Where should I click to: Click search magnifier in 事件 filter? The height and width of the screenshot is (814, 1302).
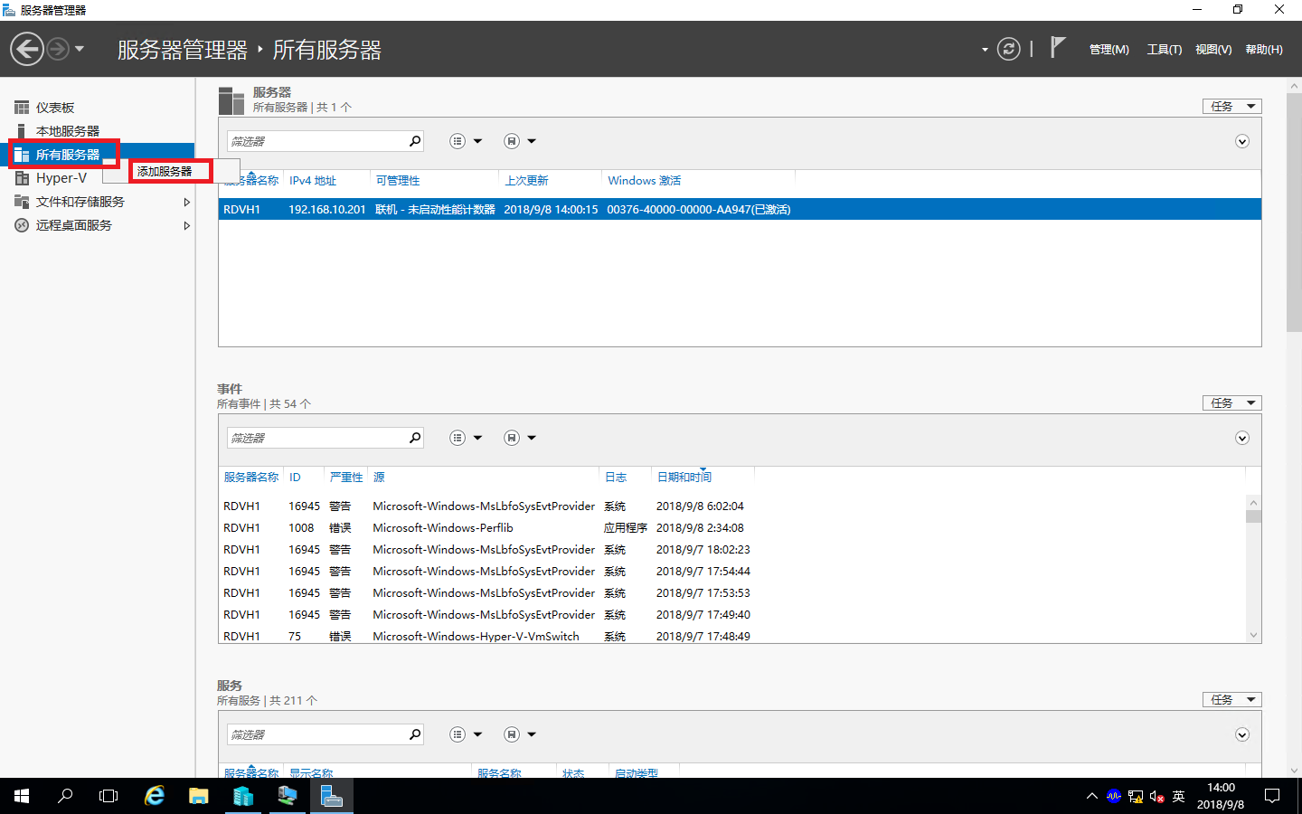pos(415,438)
